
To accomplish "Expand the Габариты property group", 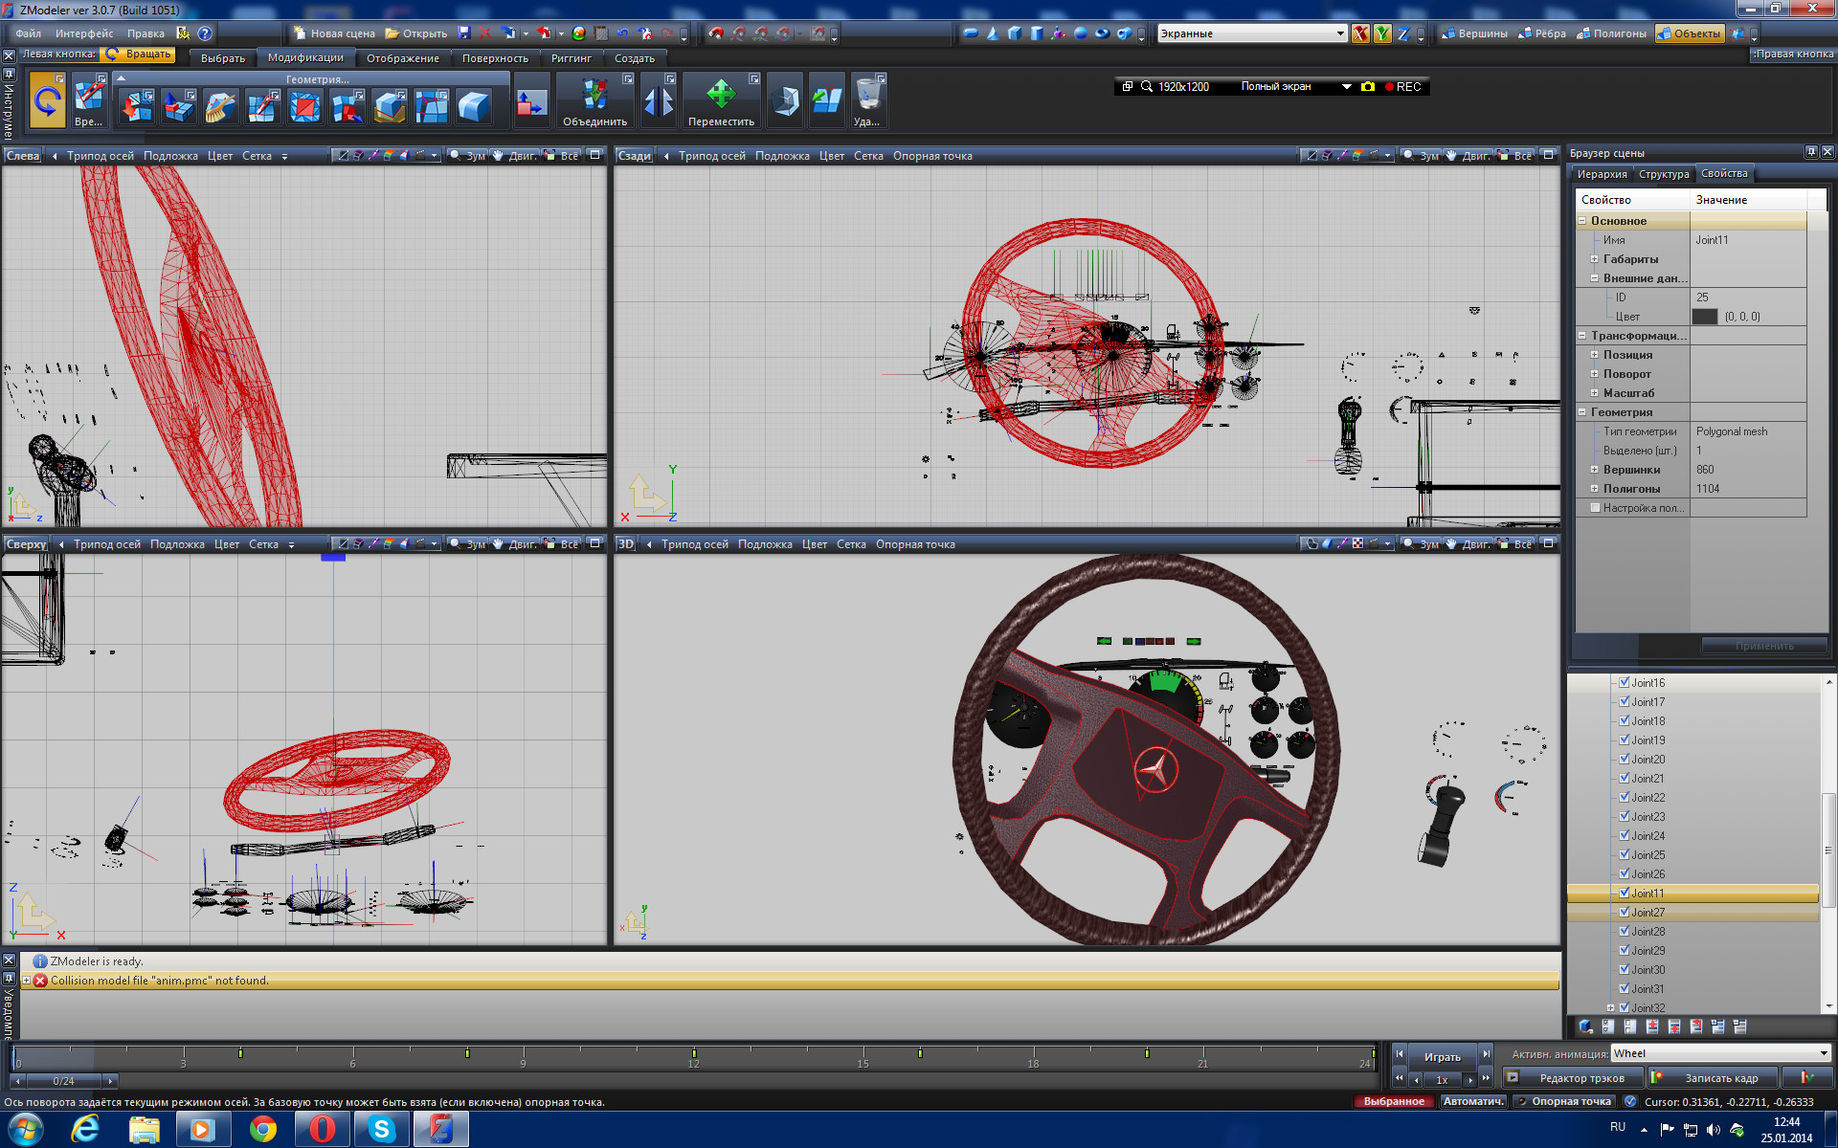I will [1595, 259].
